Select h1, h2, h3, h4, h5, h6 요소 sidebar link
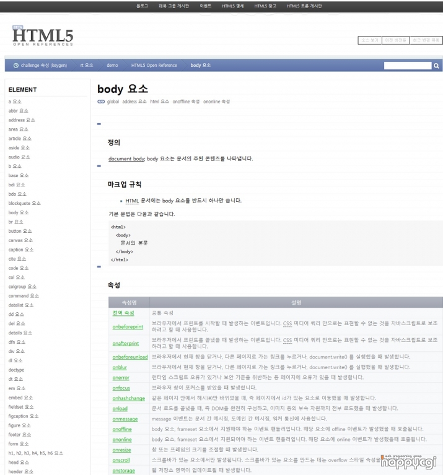443x475 pixels. [x=36, y=453]
